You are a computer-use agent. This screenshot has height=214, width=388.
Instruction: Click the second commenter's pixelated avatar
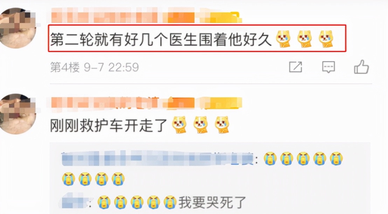pyautogui.click(x=18, y=114)
